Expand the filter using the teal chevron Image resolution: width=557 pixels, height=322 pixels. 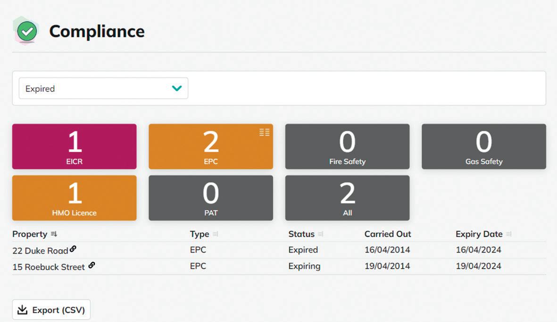pyautogui.click(x=177, y=88)
